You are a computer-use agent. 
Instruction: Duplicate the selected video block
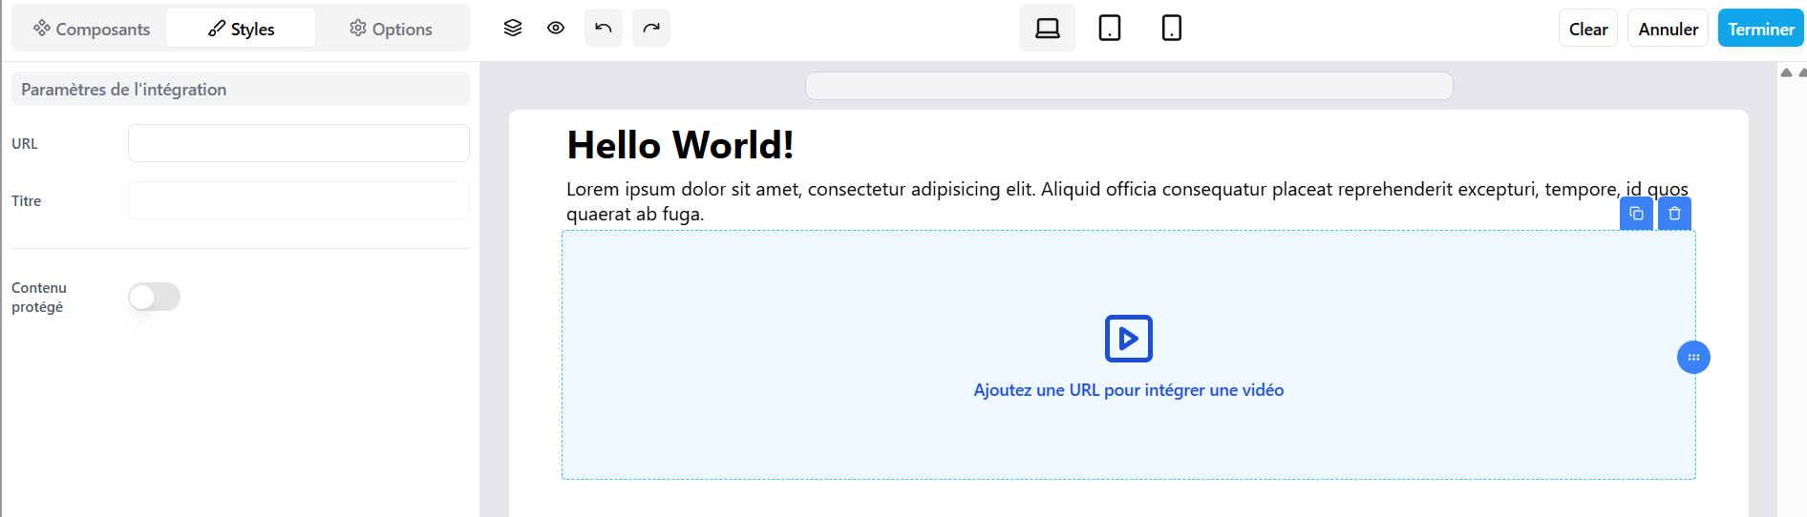click(x=1636, y=214)
